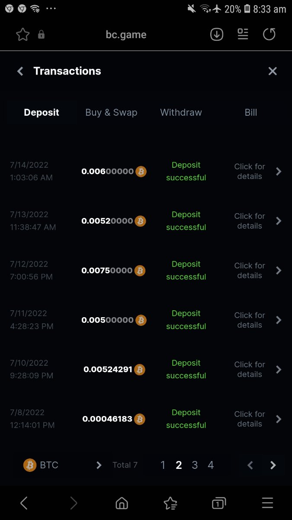Open the browser home page
Image resolution: width=292 pixels, height=520 pixels.
pyautogui.click(x=122, y=503)
